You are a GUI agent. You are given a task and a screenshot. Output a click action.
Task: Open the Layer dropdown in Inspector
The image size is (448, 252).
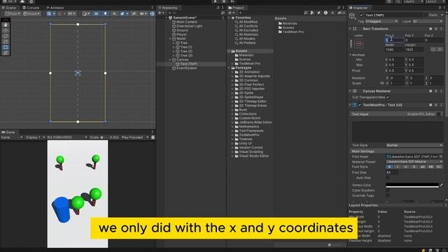point(428,22)
